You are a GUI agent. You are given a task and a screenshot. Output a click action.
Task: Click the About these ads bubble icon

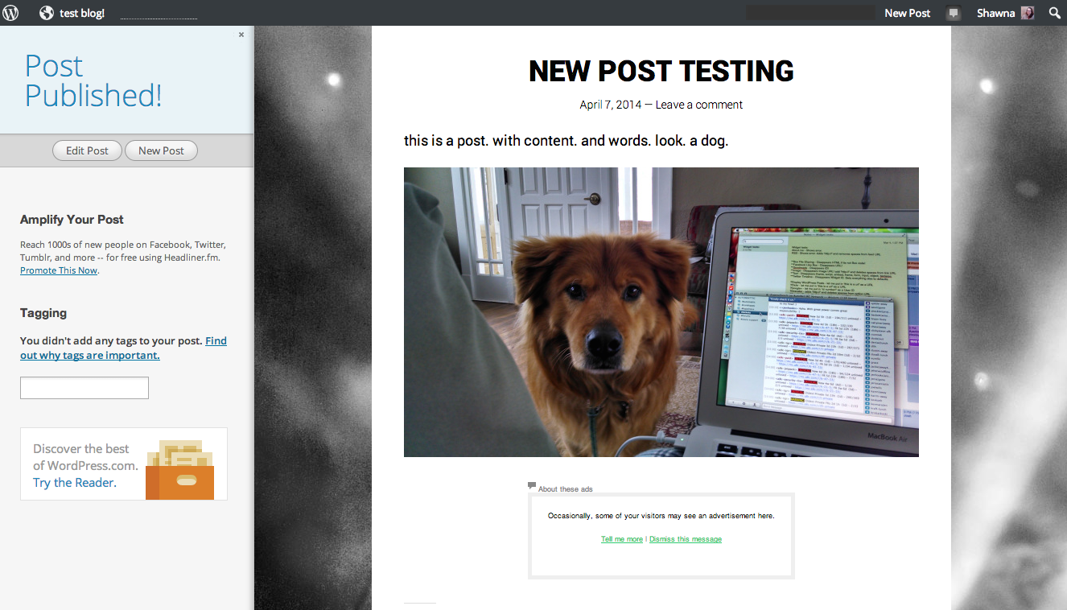pos(532,485)
